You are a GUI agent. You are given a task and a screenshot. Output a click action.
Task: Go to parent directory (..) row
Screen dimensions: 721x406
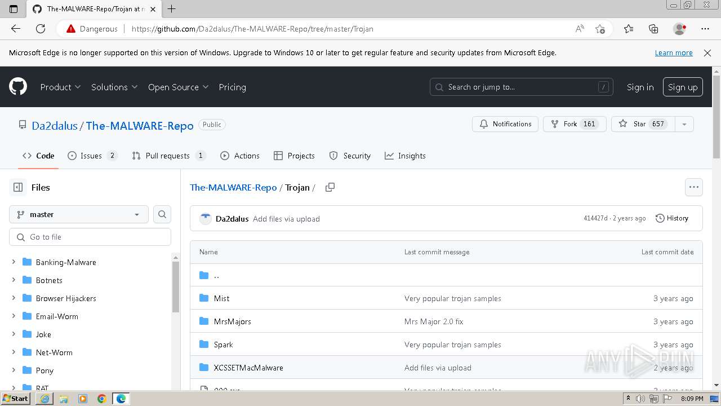446,275
